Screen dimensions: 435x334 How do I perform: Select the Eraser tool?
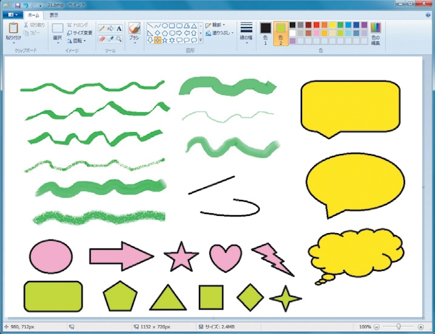[102, 38]
